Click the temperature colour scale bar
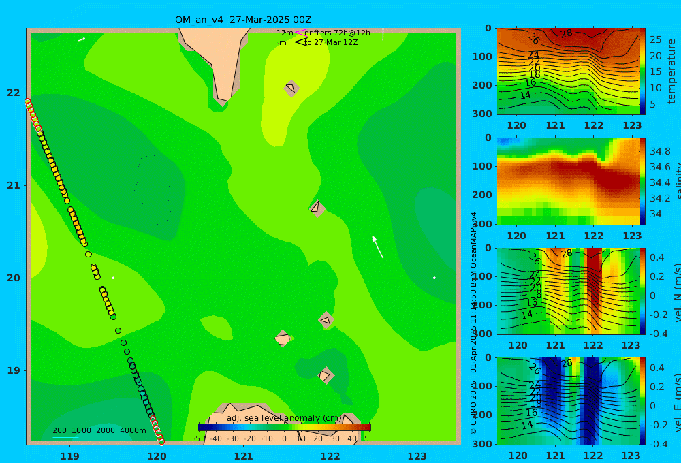Image resolution: width=681 pixels, height=463 pixels. pyautogui.click(x=643, y=71)
